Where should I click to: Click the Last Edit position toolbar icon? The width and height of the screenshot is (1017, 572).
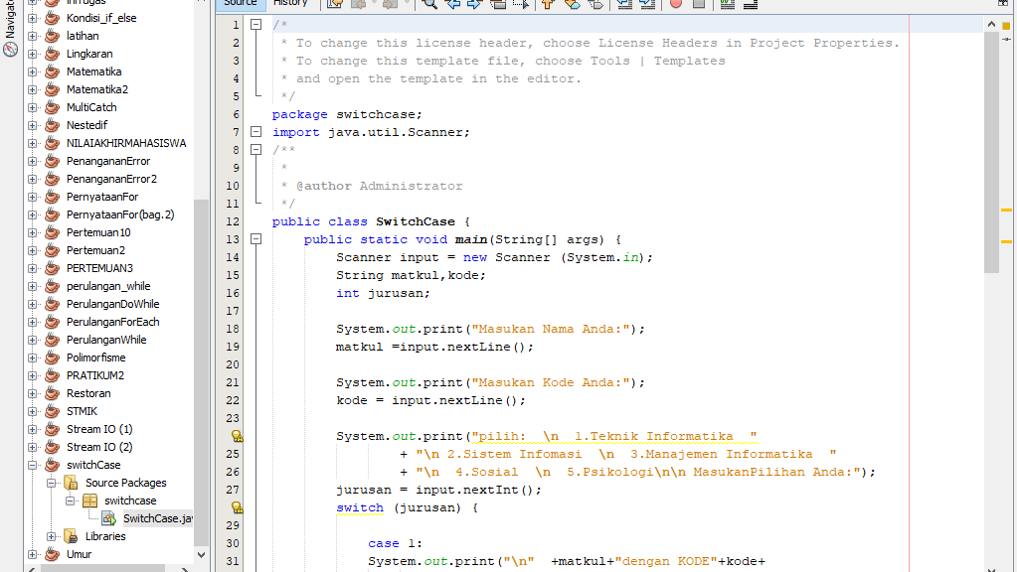coord(336,5)
